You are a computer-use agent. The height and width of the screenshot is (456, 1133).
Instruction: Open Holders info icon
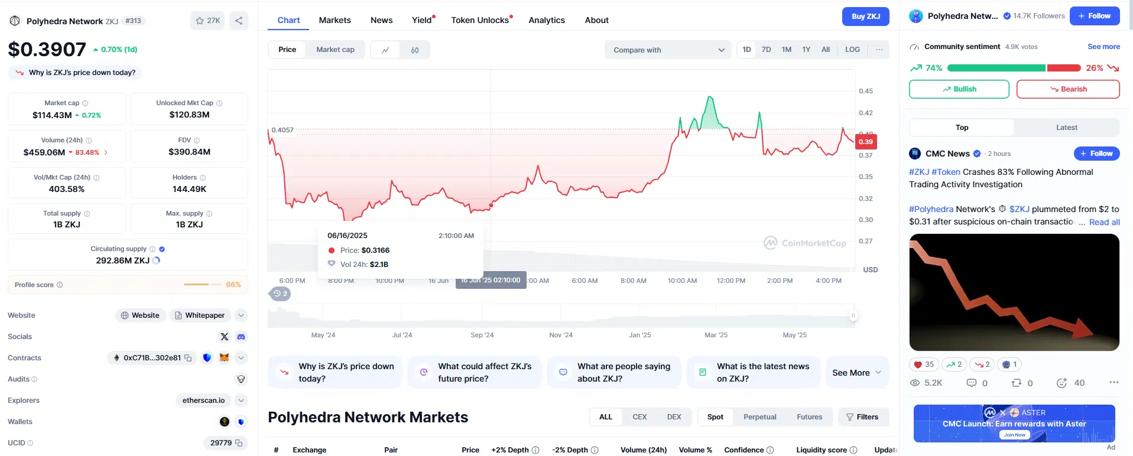pos(203,178)
